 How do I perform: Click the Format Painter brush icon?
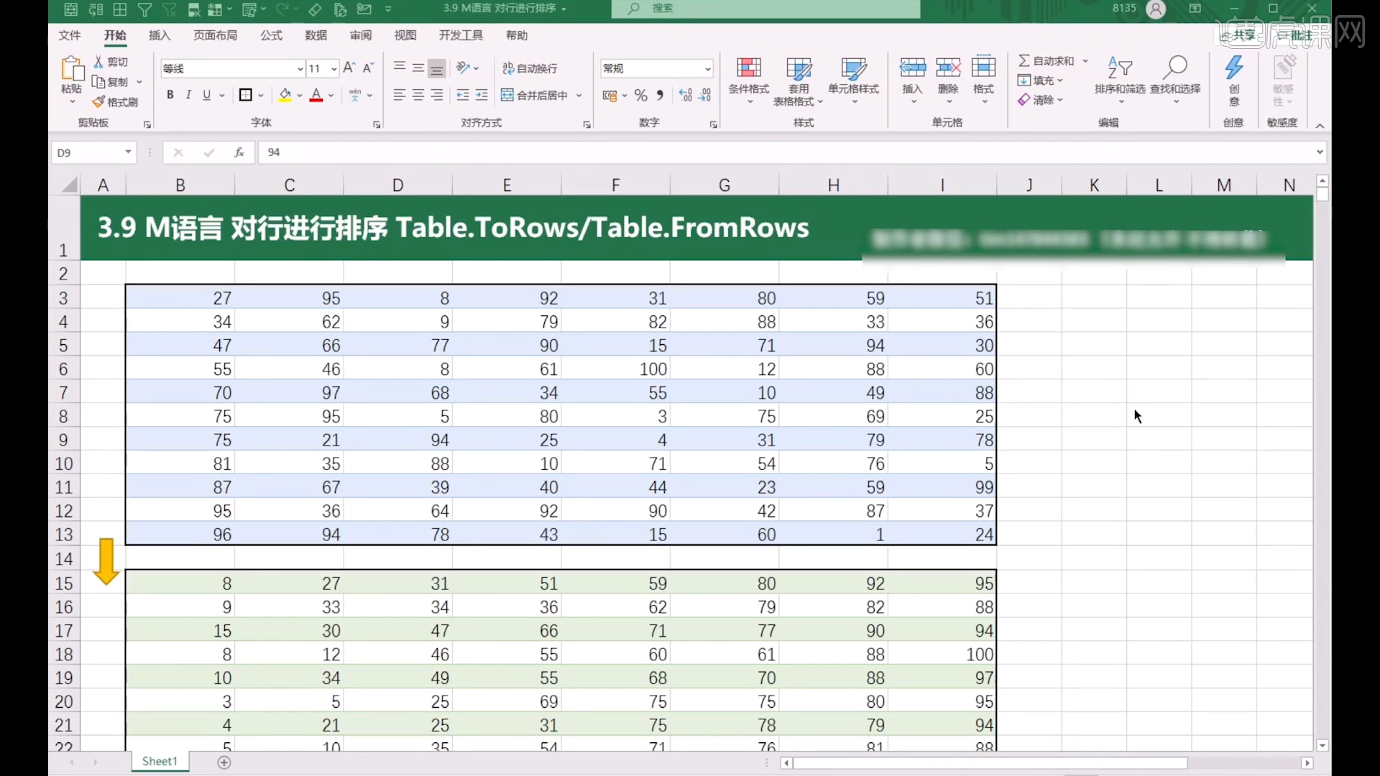point(99,102)
